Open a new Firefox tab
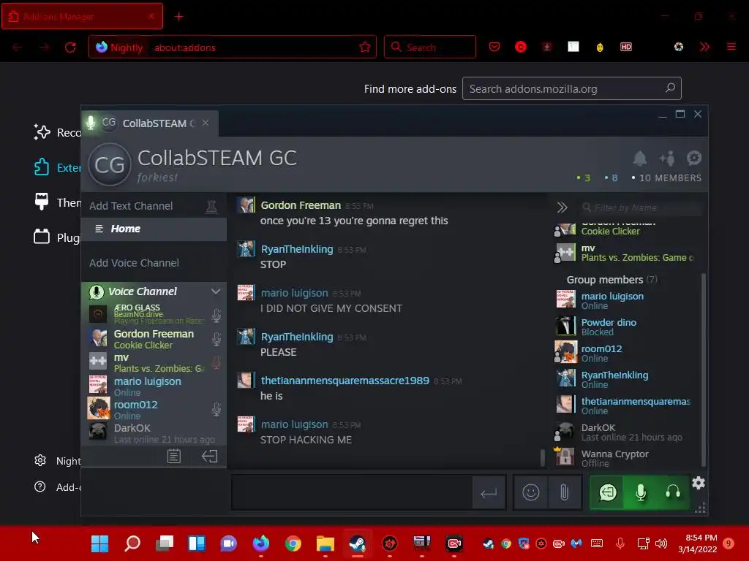This screenshot has width=749, height=561. (x=178, y=17)
